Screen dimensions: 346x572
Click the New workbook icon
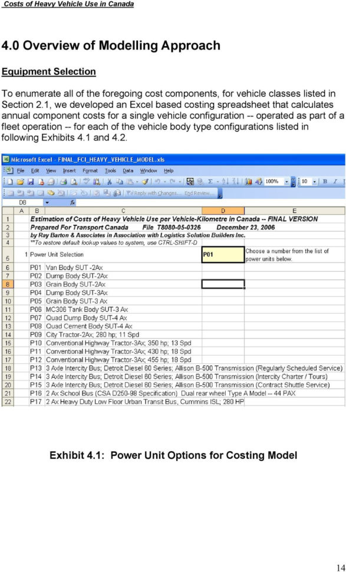pos(11,181)
